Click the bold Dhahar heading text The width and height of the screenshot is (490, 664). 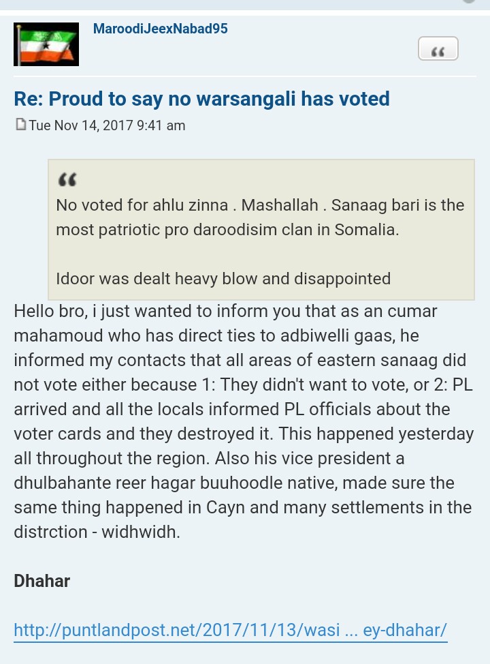[x=42, y=581]
